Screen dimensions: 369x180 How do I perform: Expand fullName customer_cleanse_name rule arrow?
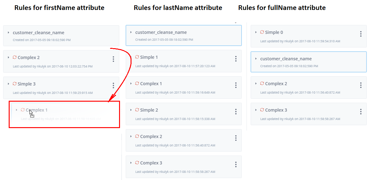coord(256,58)
